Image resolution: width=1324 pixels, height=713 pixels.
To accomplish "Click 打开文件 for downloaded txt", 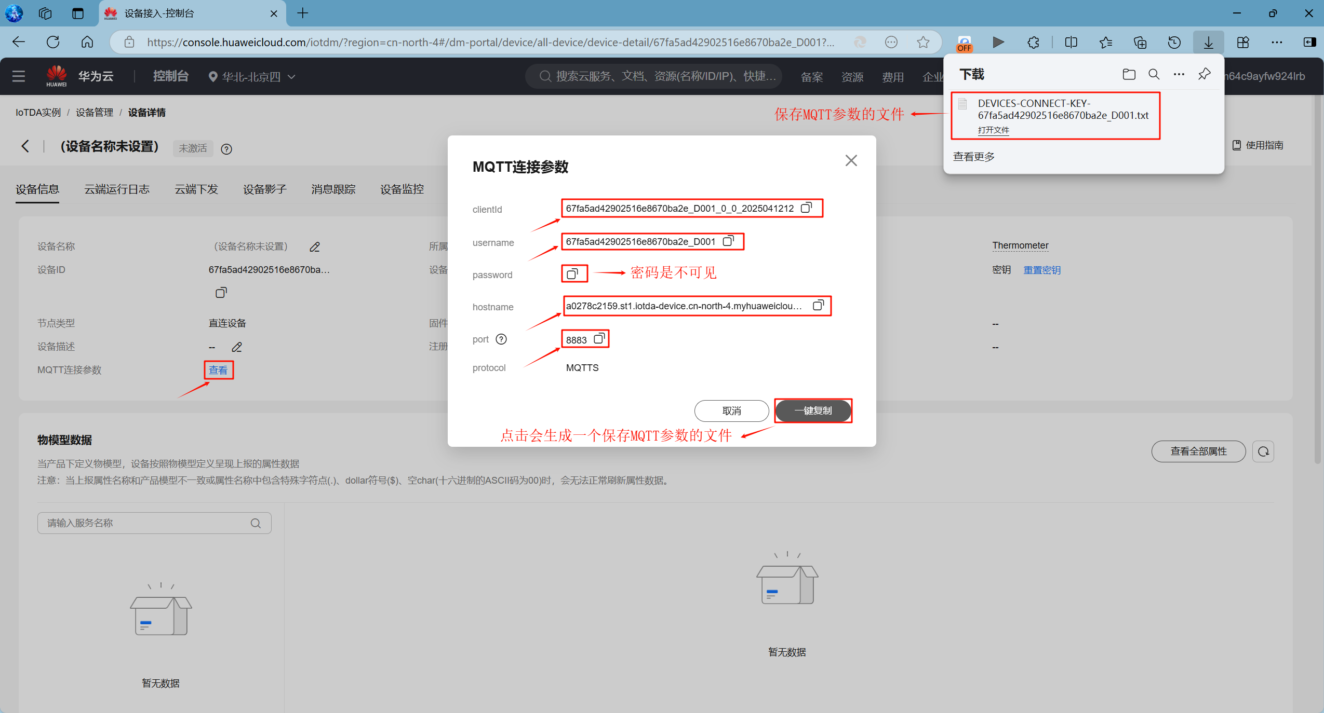I will pos(993,130).
